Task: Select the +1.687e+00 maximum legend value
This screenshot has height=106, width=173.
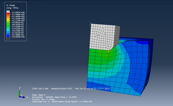Action: pyautogui.click(x=18, y=12)
